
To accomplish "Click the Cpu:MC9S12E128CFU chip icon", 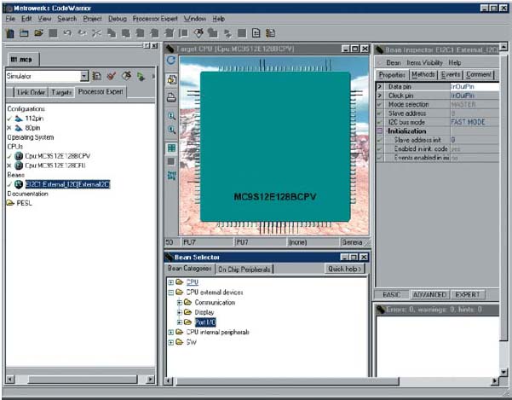I will (x=19, y=165).
